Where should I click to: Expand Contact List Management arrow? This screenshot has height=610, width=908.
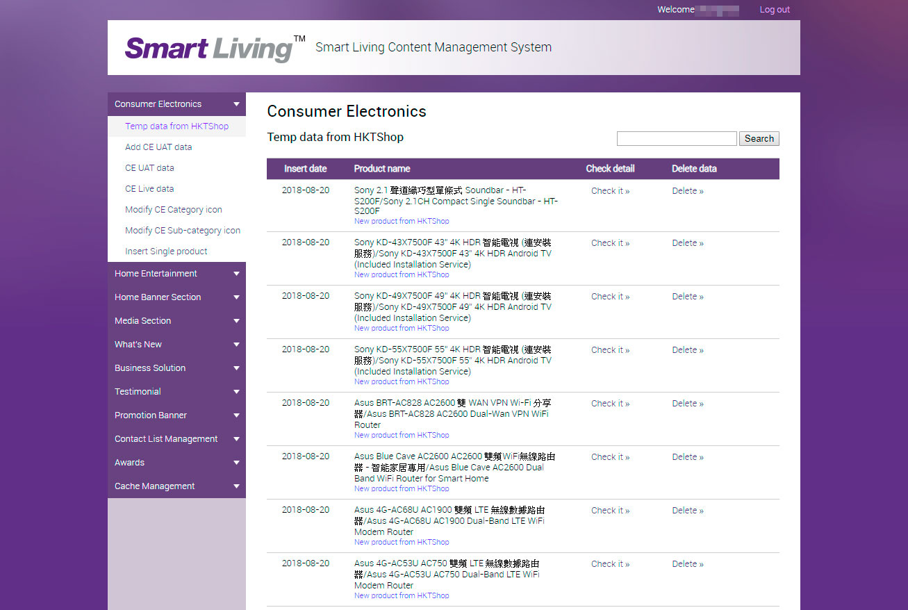(x=236, y=439)
